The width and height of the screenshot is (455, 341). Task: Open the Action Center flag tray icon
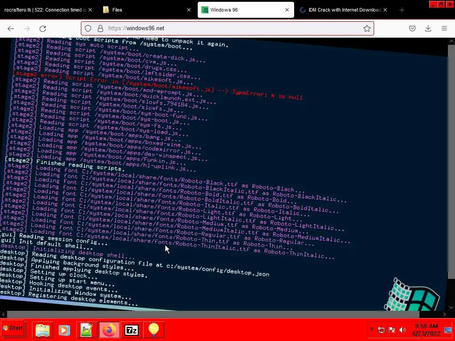click(x=391, y=330)
